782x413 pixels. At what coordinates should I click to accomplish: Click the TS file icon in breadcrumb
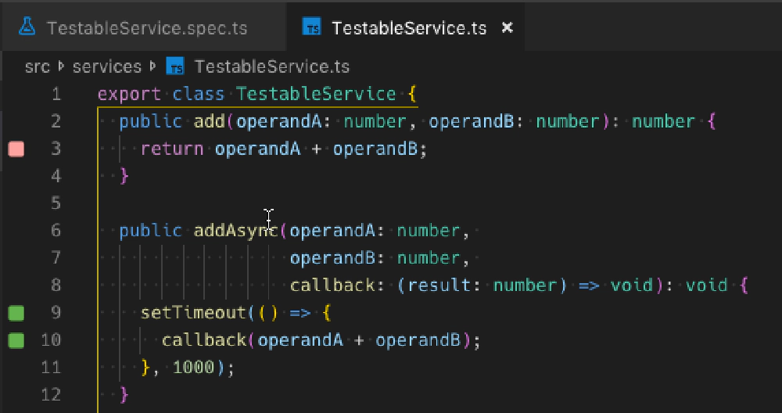[175, 66]
